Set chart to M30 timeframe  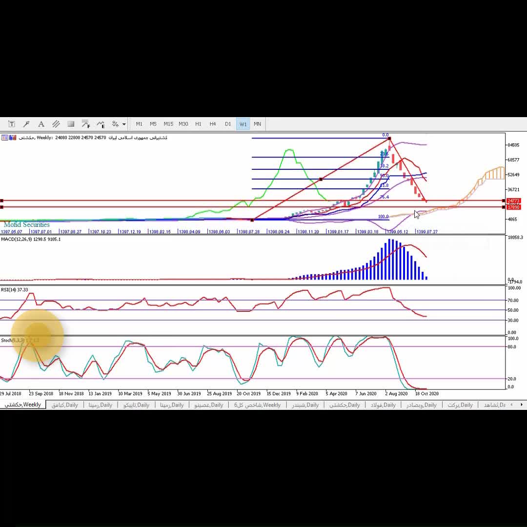pyautogui.click(x=183, y=124)
